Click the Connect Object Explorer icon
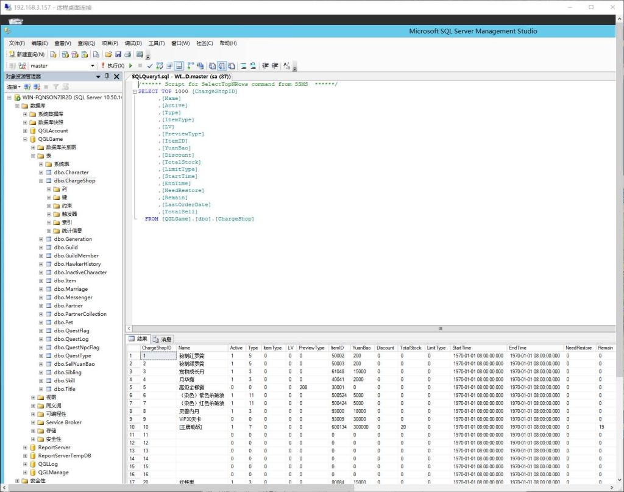Screen dimensions: 624x492 click(x=27, y=87)
